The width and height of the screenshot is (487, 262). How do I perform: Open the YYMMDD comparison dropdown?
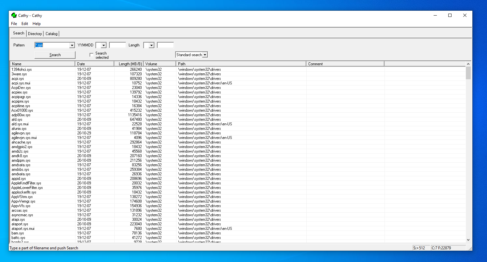click(x=104, y=45)
